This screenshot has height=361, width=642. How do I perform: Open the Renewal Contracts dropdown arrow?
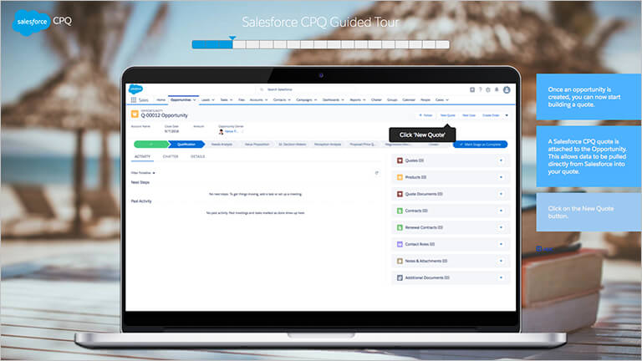[x=501, y=227]
